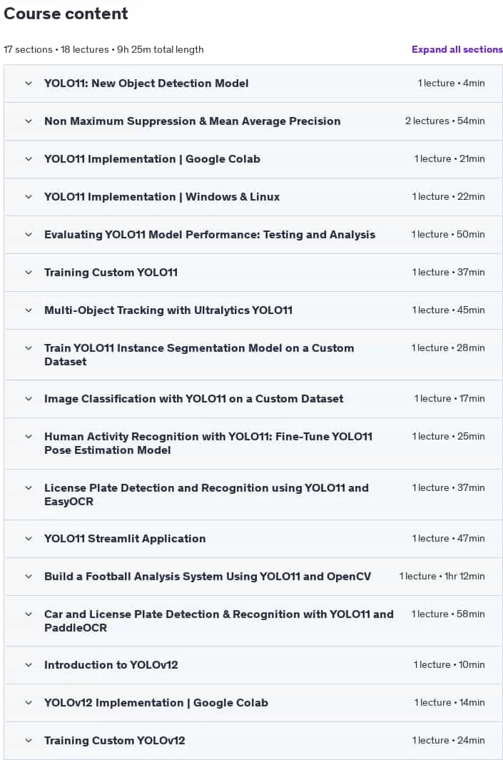This screenshot has height=760, width=503.
Task: Expand chevron next to YOLO11 Windows & Linux
Action: (x=29, y=197)
